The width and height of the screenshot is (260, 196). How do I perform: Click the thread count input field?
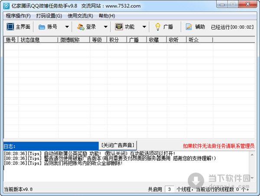(x=169, y=189)
